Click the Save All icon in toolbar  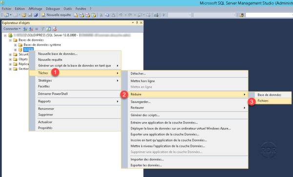[36, 15]
